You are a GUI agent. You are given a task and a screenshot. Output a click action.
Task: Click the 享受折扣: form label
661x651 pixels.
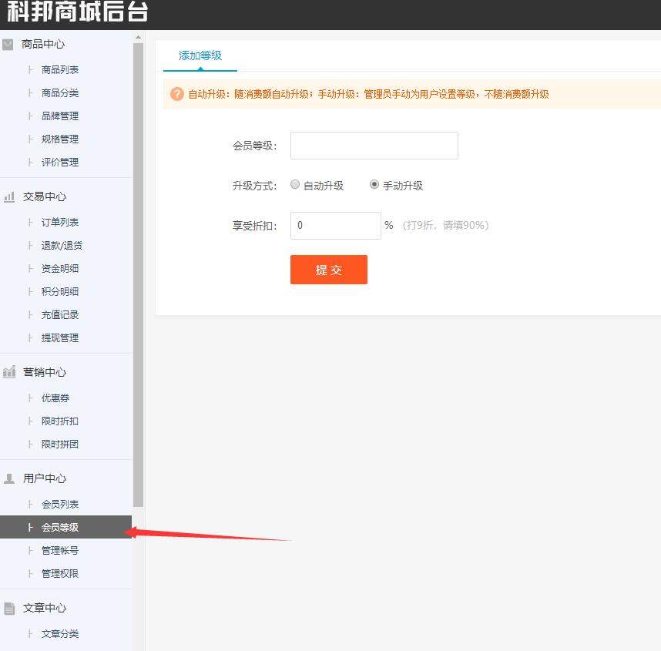(x=255, y=226)
